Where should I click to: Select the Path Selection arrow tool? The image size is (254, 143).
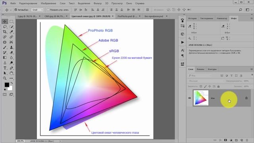tap(5, 73)
